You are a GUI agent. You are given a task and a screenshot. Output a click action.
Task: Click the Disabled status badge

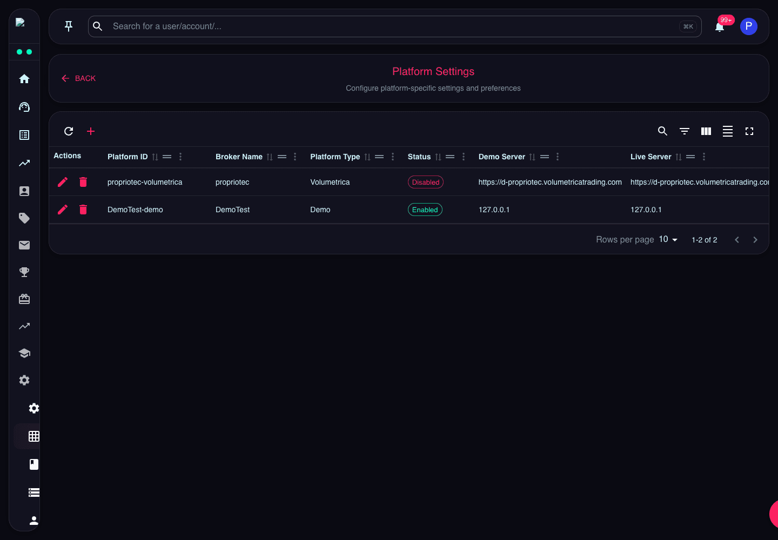click(x=426, y=182)
